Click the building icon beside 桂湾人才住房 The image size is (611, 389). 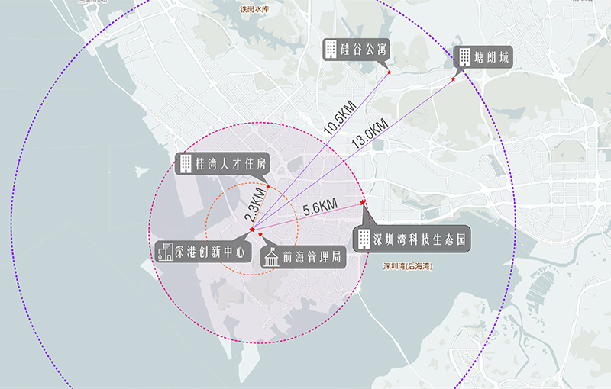pyautogui.click(x=185, y=163)
